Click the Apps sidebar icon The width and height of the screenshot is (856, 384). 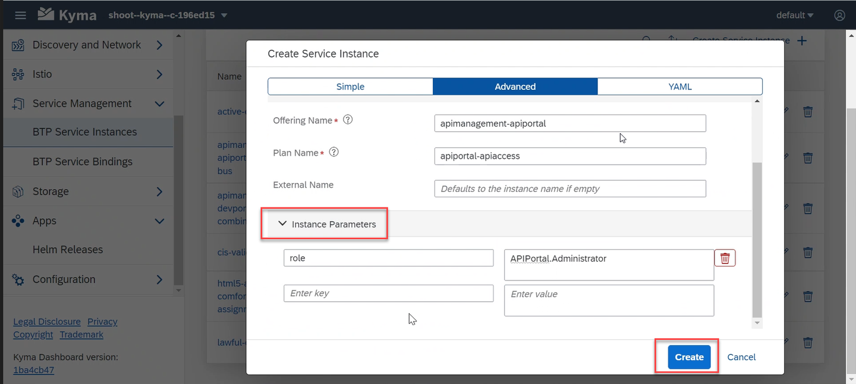pos(18,221)
